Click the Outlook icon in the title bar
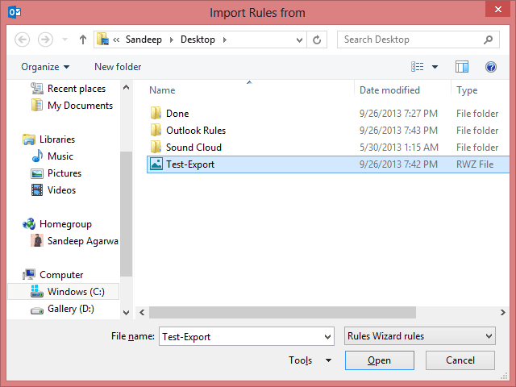The image size is (516, 387). click(x=15, y=12)
